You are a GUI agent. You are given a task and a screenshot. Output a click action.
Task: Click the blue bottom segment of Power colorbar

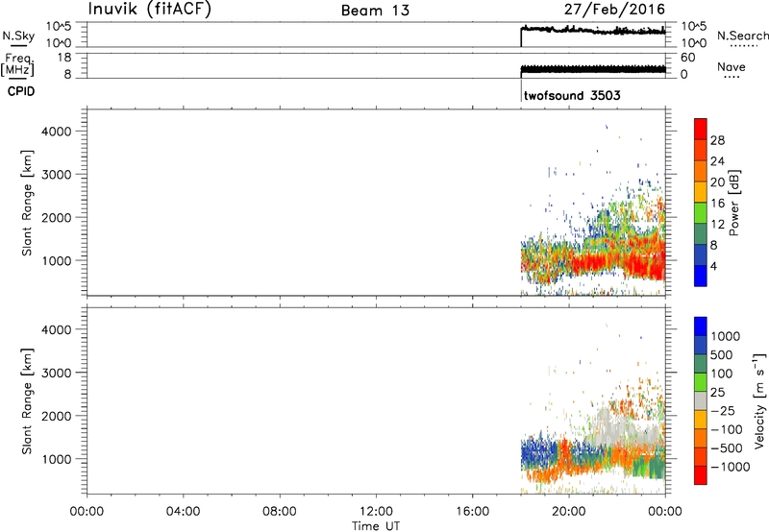coord(701,276)
